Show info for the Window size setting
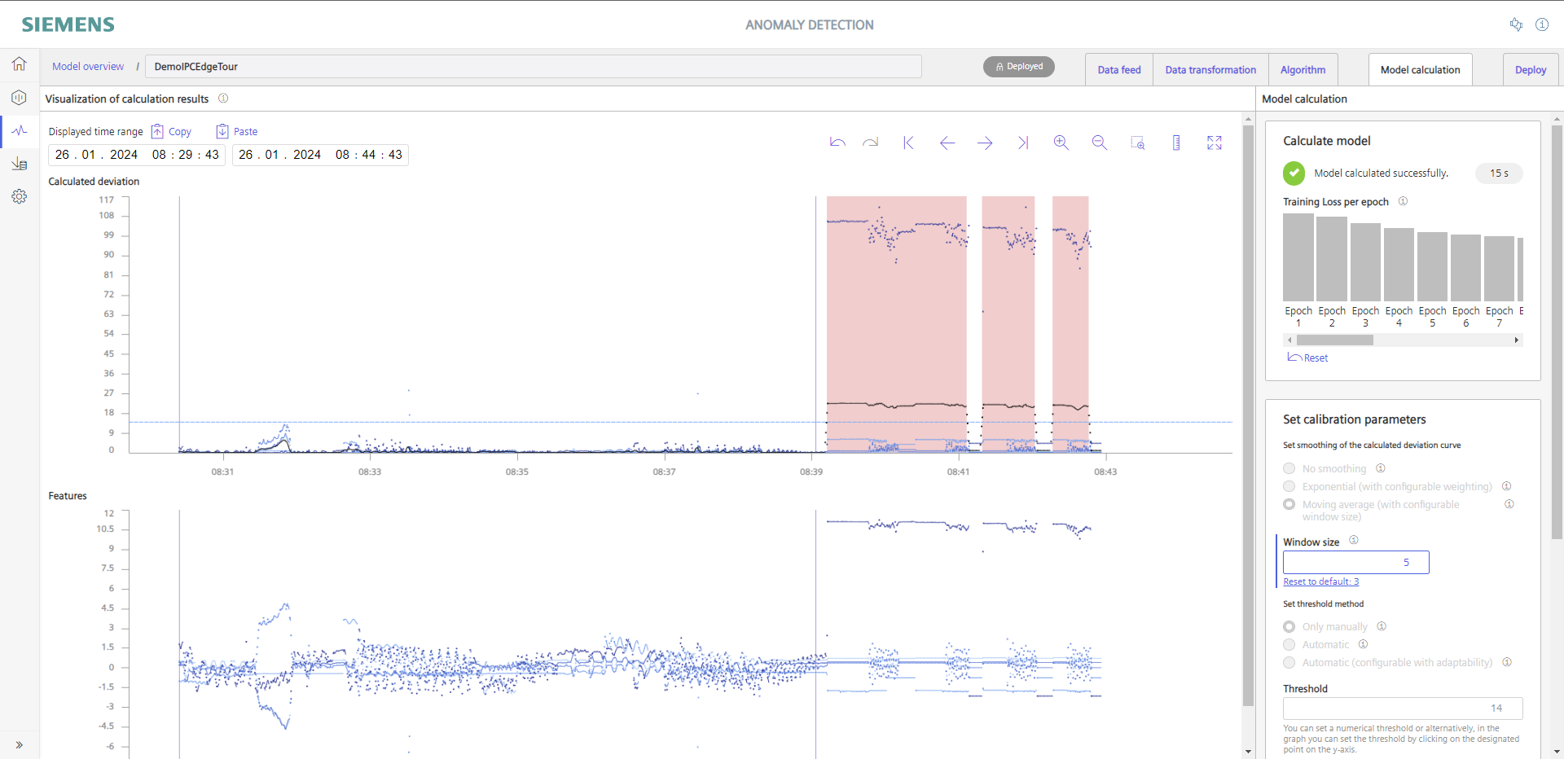The image size is (1564, 759). click(x=1354, y=540)
